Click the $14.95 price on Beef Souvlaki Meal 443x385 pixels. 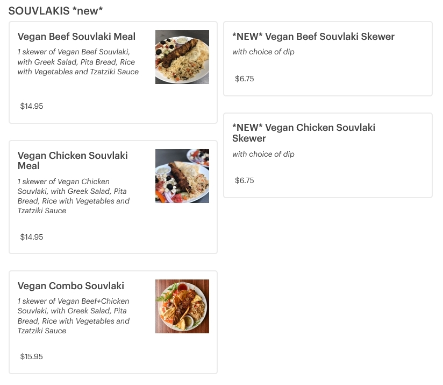point(32,106)
